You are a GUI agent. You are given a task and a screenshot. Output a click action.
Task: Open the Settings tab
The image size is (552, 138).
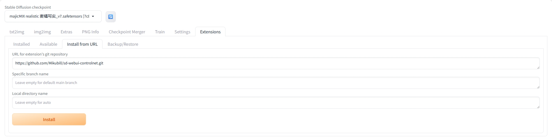182,32
